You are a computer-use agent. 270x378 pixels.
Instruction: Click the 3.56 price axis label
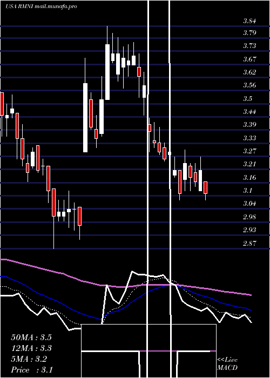tap(249, 85)
